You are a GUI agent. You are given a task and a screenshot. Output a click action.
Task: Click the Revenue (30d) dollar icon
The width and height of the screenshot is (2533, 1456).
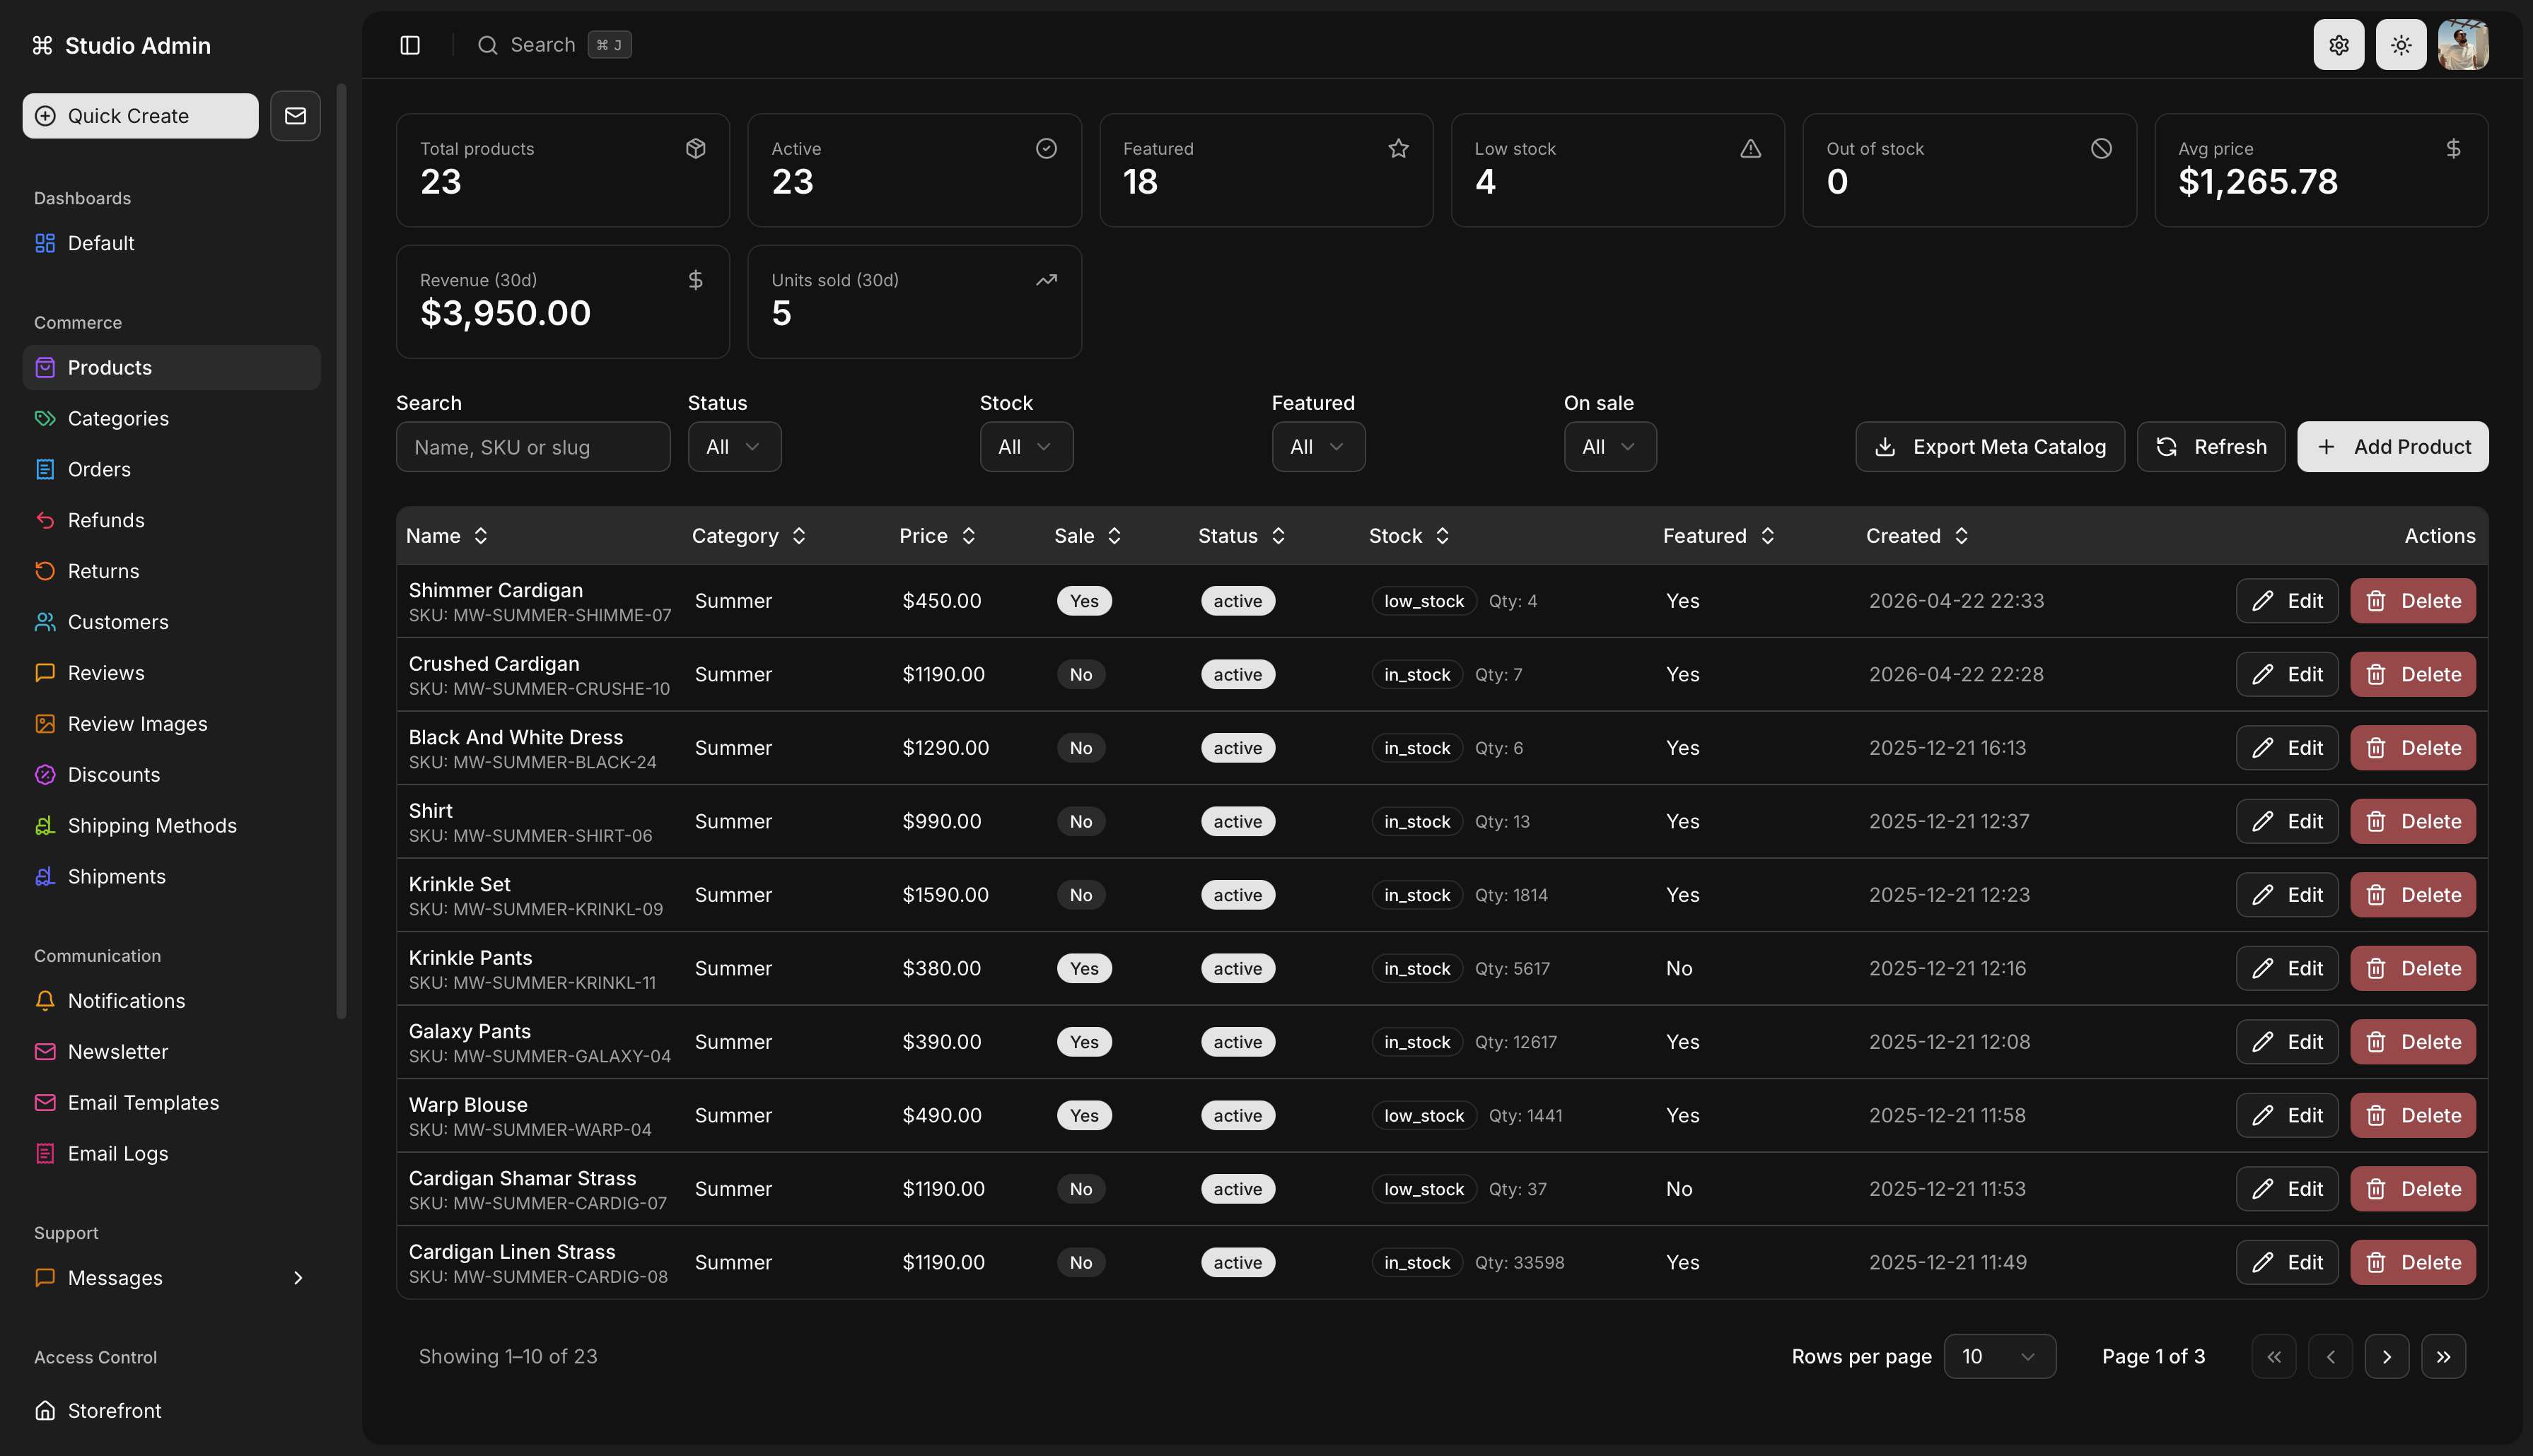(695, 280)
